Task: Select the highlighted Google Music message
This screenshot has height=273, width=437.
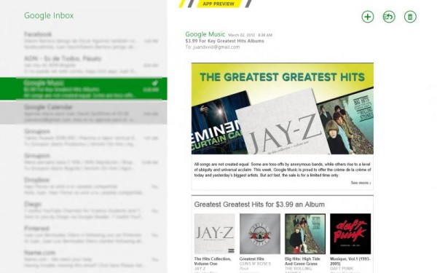Action: coord(84,89)
